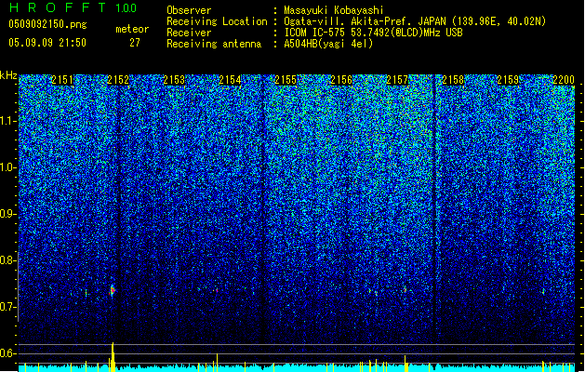
Task: Click the HROFFT 1.0.0 program title
Action: (x=73, y=7)
